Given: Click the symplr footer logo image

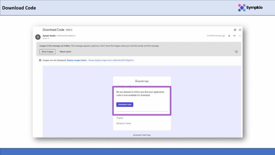Looking at the screenshot, I should (x=142, y=135).
